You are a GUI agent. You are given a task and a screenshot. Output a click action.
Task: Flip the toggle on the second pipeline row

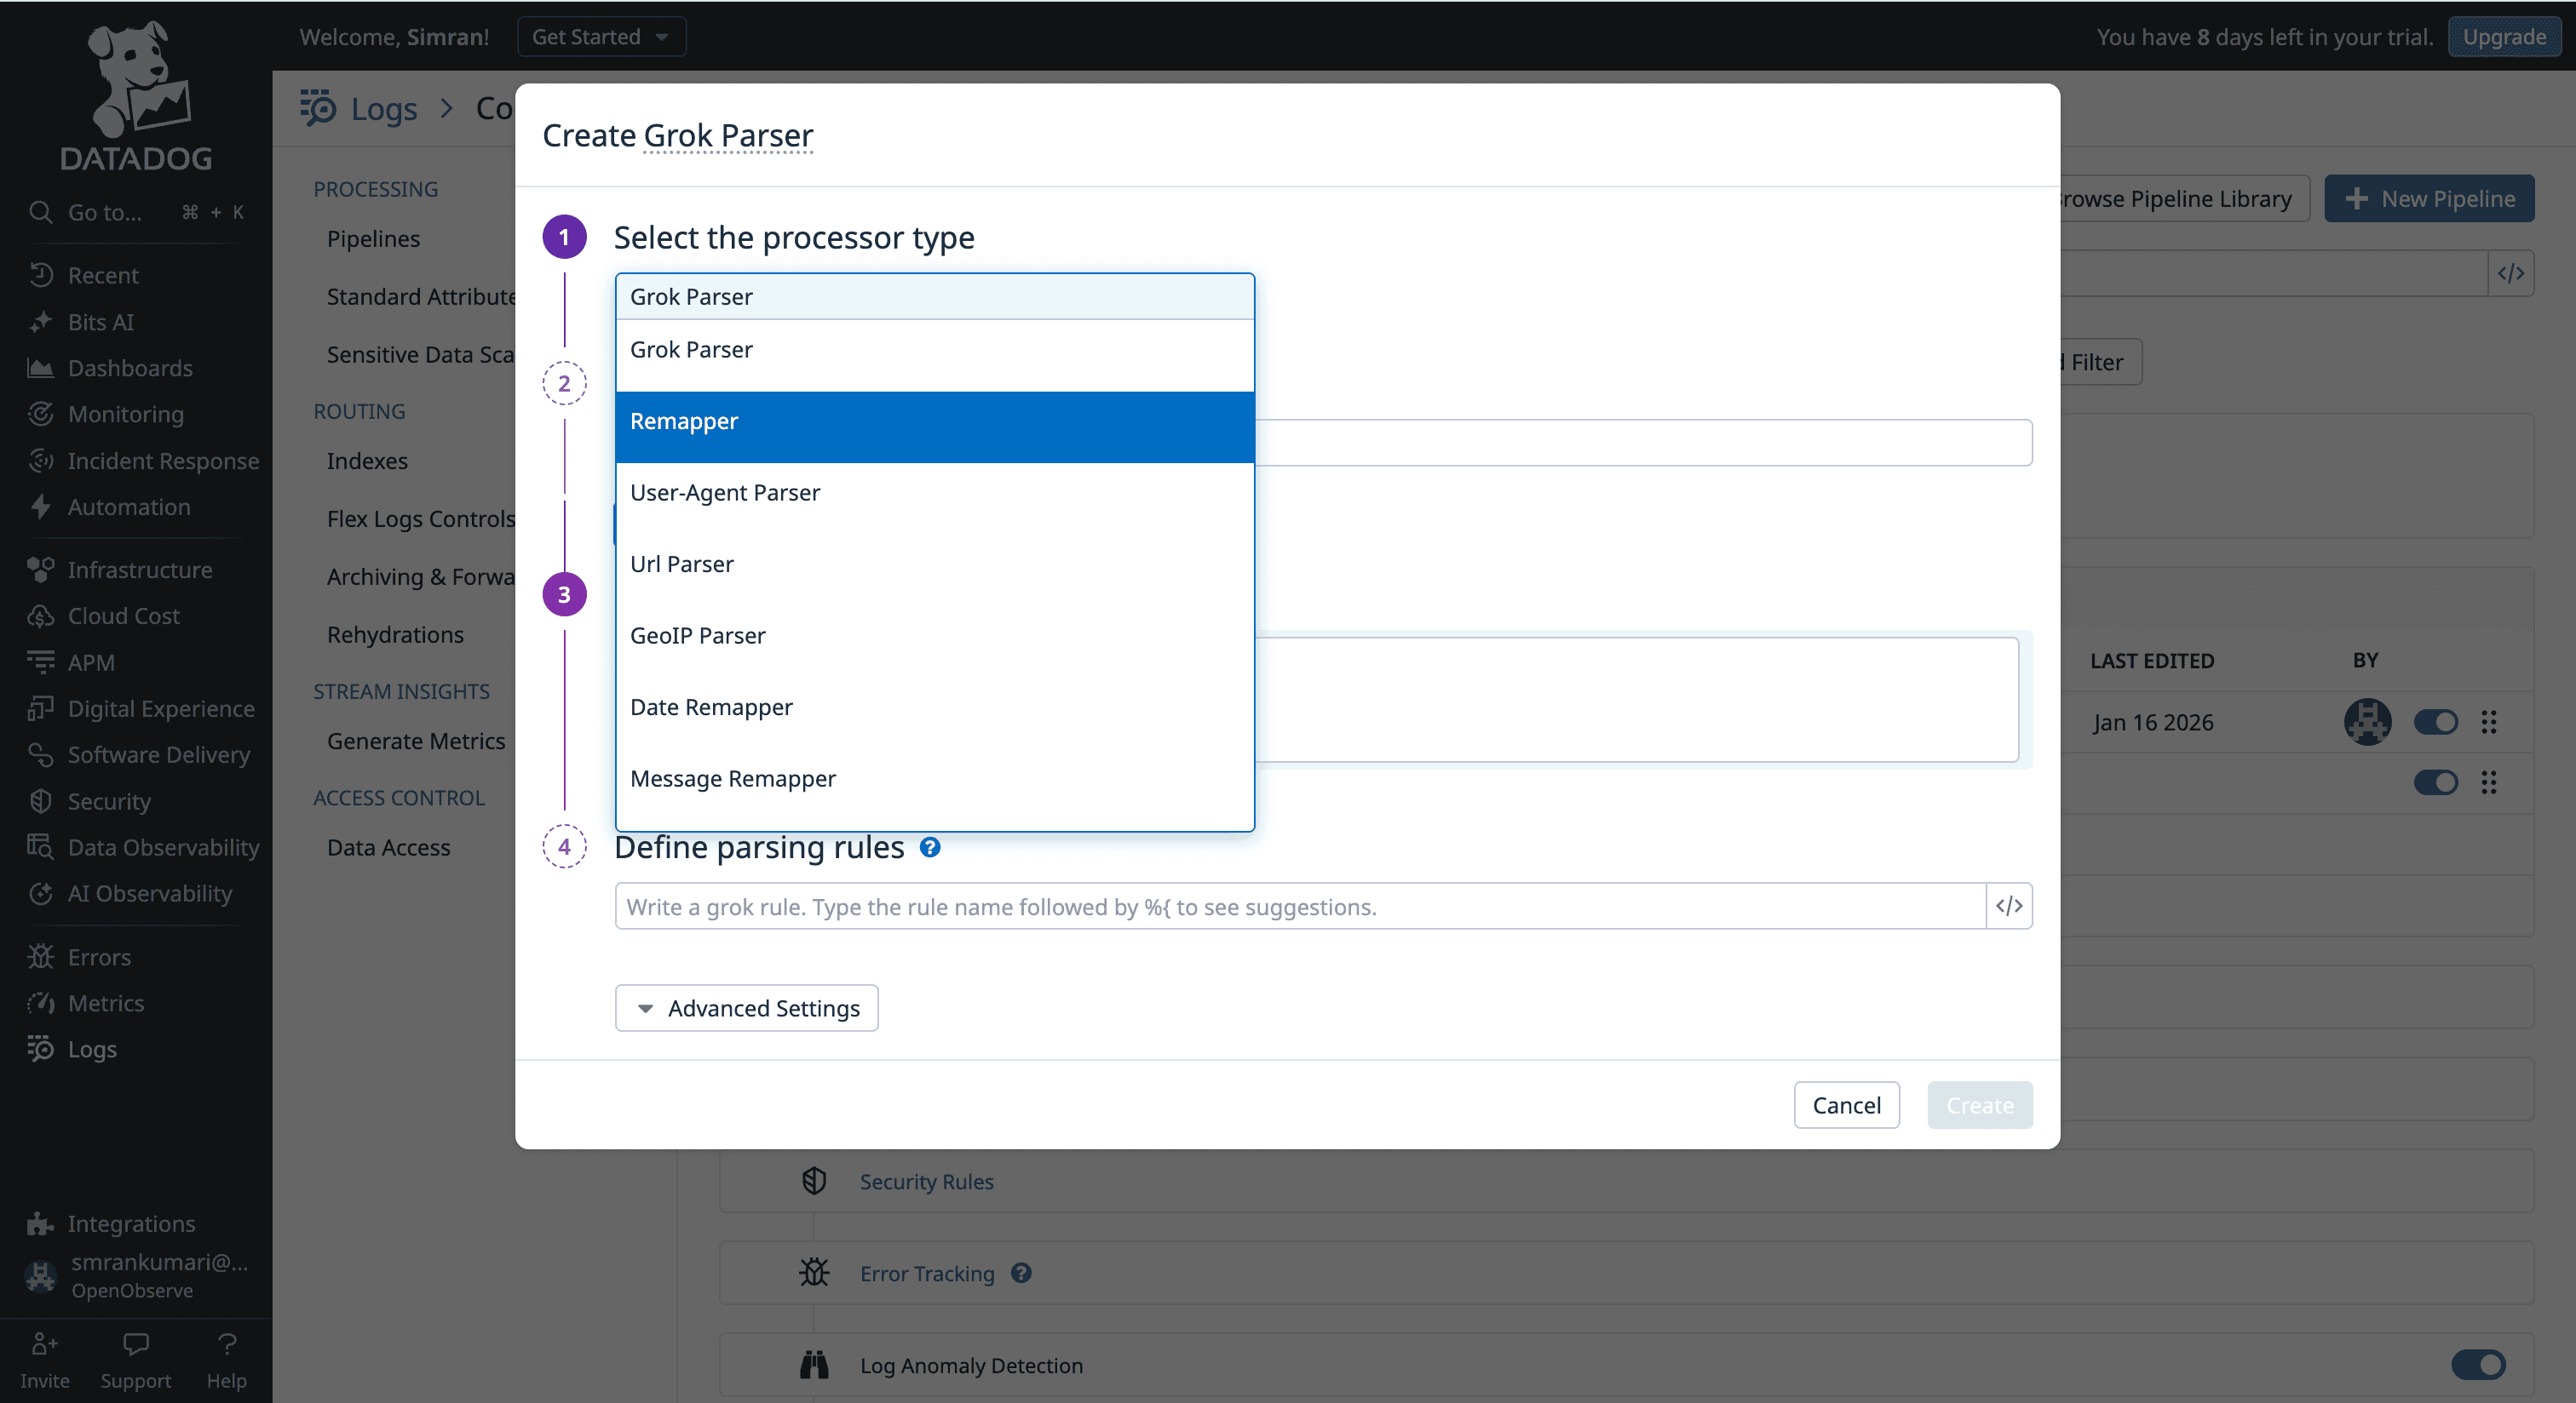[2437, 782]
